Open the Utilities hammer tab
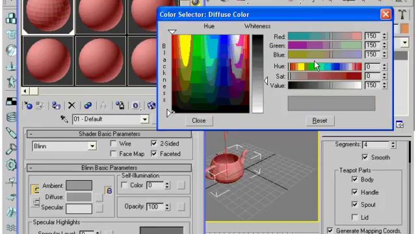The image size is (416, 234). [x=402, y=14]
